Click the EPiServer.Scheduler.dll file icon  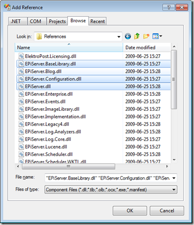21,155
